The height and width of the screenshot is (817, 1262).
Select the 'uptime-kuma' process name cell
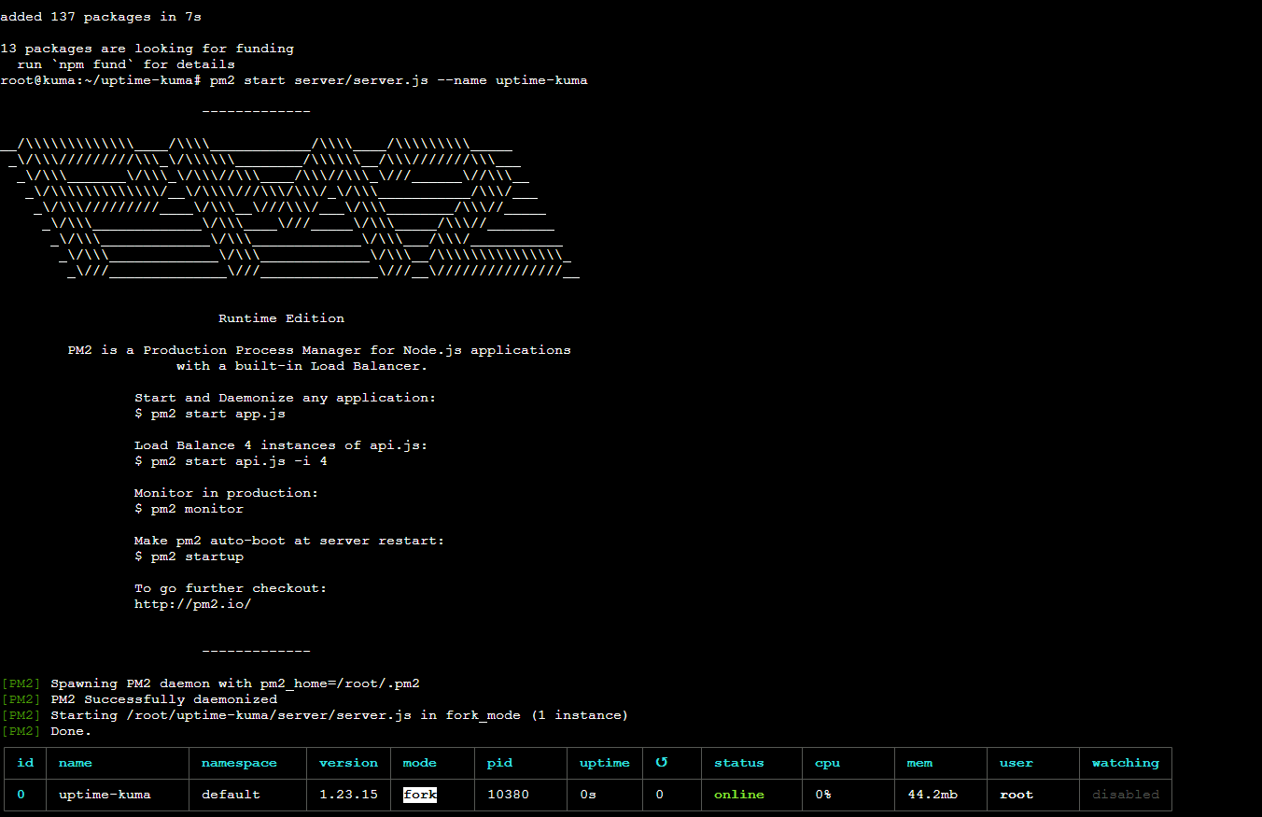tap(105, 795)
